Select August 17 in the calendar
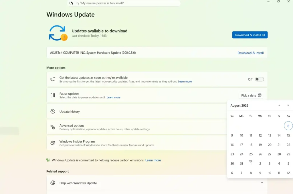The height and width of the screenshot is (194, 293). coord(241,145)
